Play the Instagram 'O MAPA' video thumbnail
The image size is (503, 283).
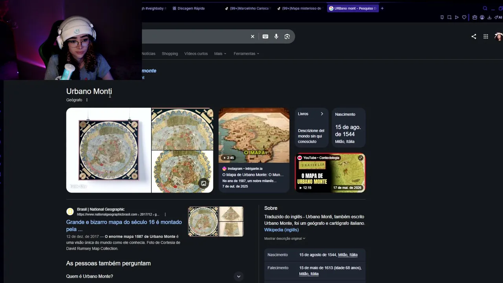pyautogui.click(x=254, y=135)
